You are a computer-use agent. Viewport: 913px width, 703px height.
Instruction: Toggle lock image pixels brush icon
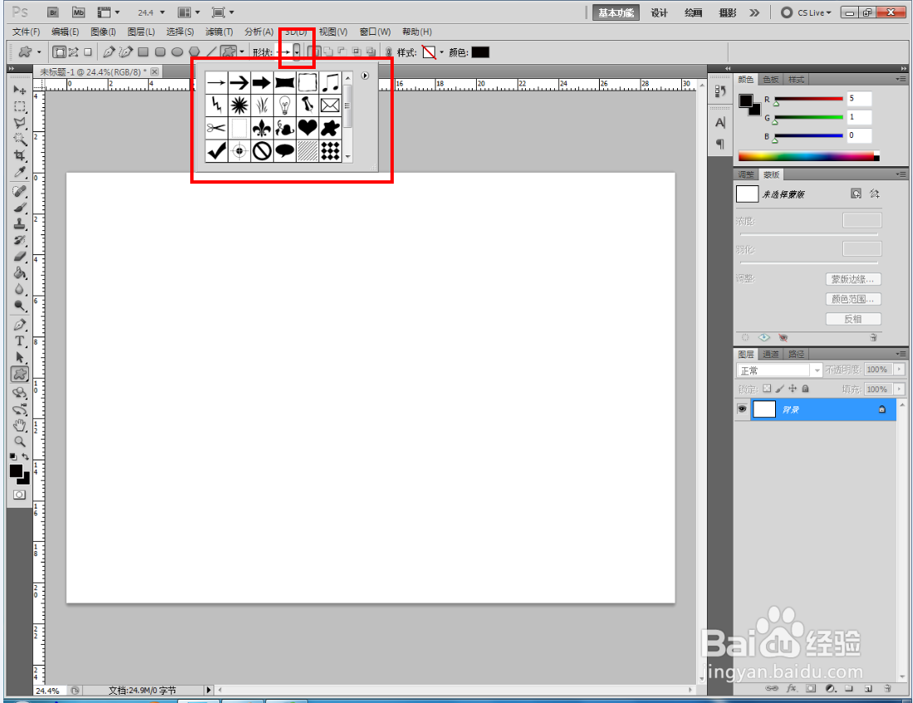pyautogui.click(x=779, y=389)
